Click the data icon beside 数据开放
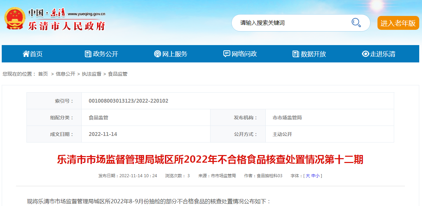This screenshot has height=206, width=422. [x=296, y=54]
